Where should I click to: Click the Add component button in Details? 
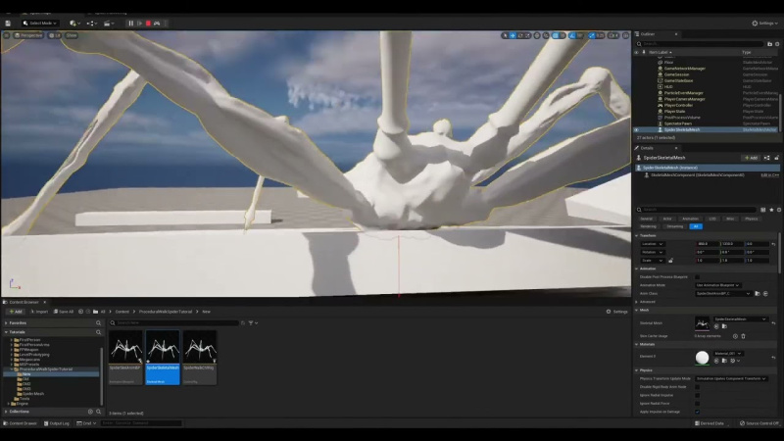coord(750,158)
